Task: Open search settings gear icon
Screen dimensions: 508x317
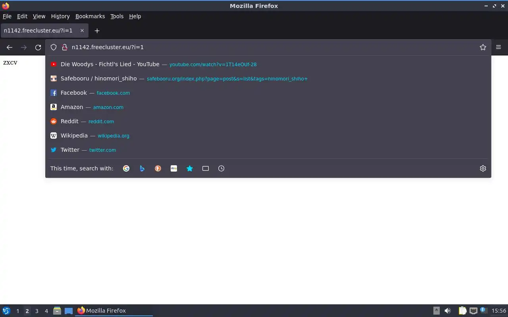Action: [483, 168]
